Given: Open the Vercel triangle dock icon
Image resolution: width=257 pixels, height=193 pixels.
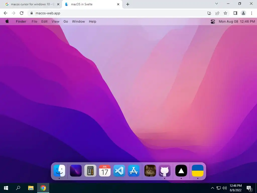Looking at the screenshot, I should tap(181, 171).
